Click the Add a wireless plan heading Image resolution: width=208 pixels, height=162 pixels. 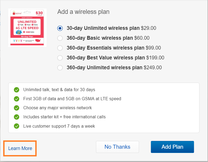click(x=83, y=12)
